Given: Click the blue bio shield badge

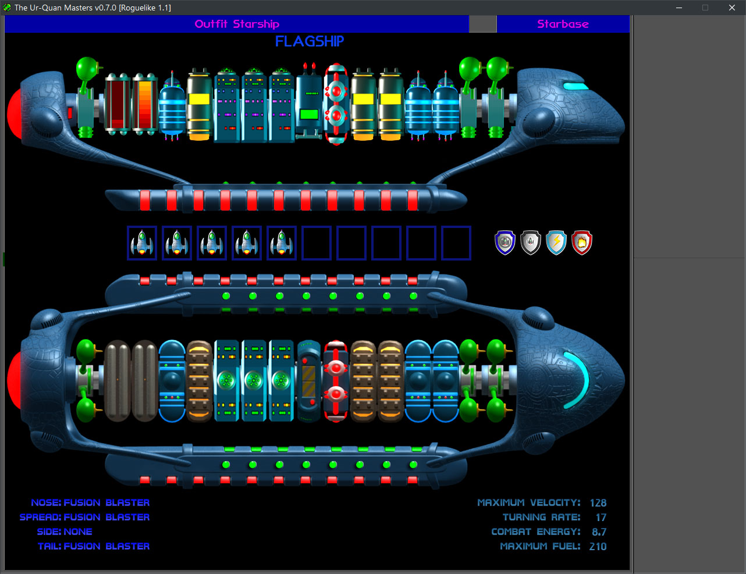Looking at the screenshot, I should 505,243.
